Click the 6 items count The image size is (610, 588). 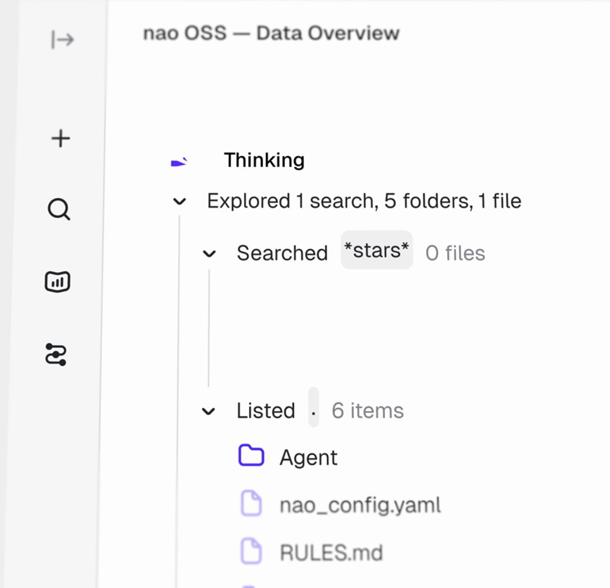click(x=368, y=411)
